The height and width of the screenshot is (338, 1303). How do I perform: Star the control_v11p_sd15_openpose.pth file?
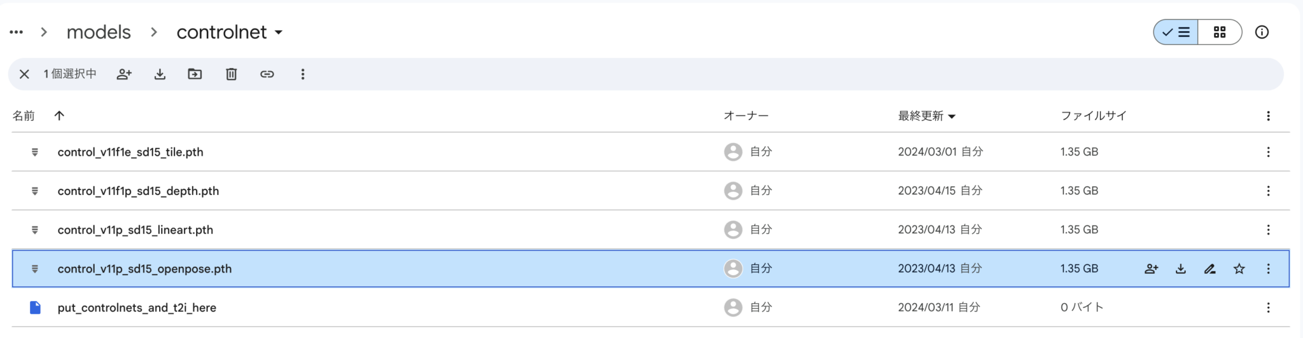pyautogui.click(x=1239, y=269)
